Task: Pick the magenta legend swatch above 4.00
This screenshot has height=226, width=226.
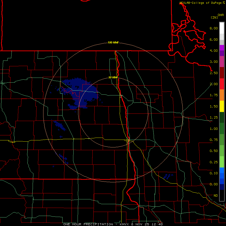Action: (222, 48)
